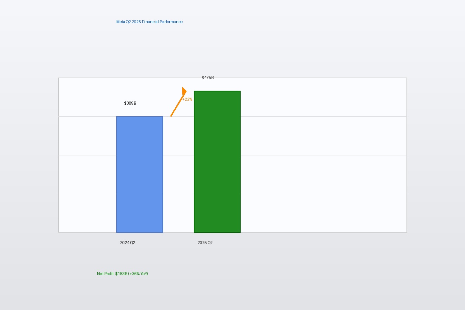The width and height of the screenshot is (465, 310).
Task: Click the $389B value label
Action: pyautogui.click(x=130, y=103)
